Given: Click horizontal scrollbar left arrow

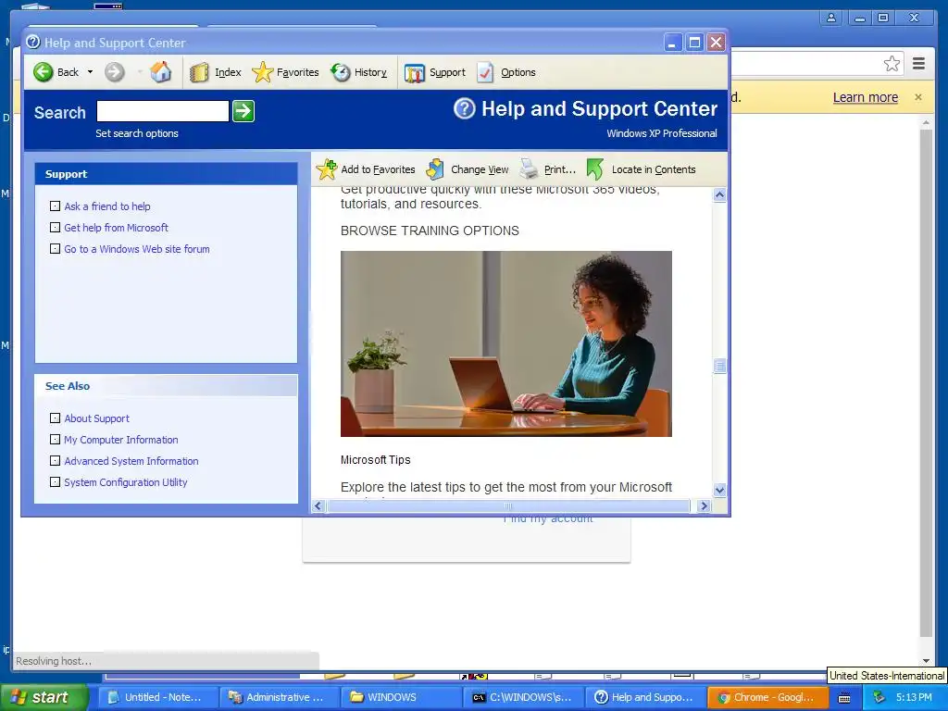Looking at the screenshot, I should pos(318,506).
